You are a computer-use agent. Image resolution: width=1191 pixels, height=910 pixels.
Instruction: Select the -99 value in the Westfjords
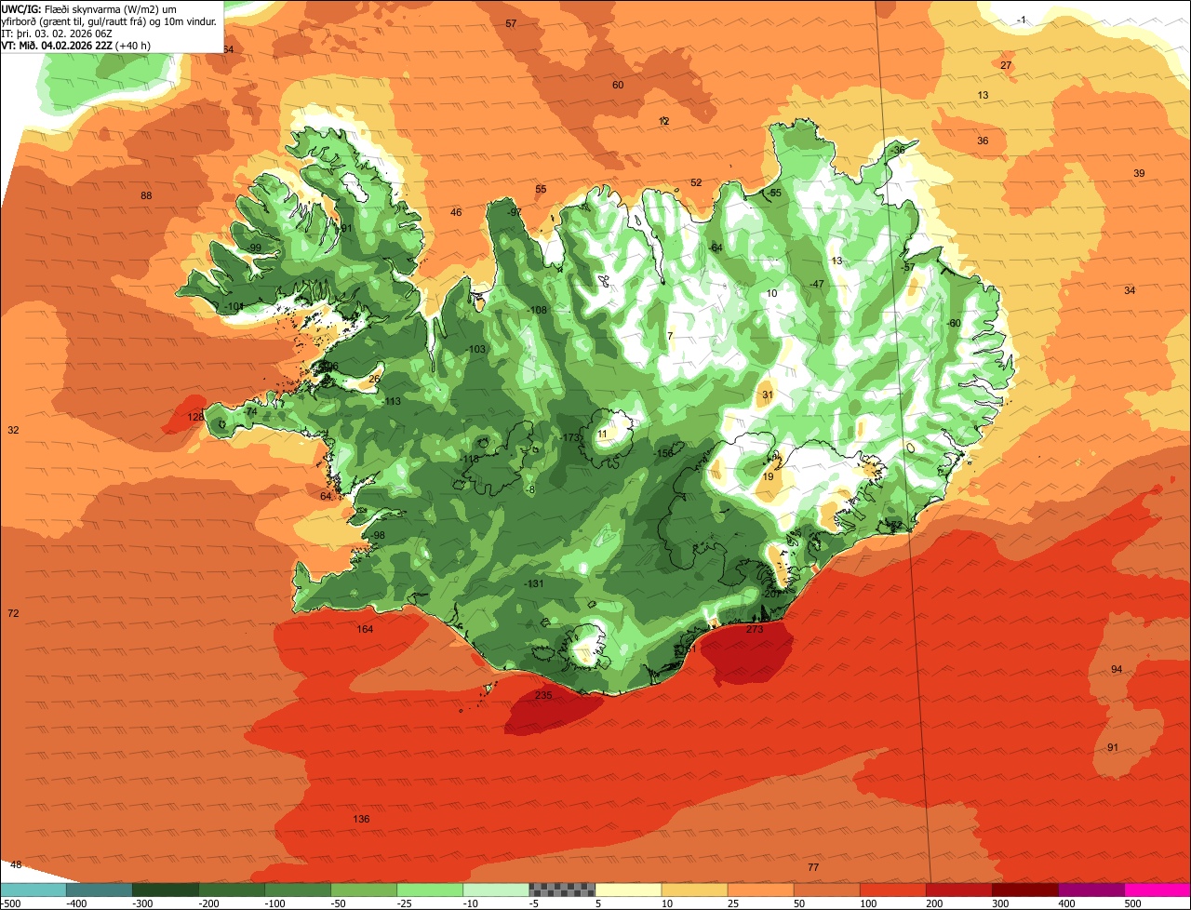coord(253,248)
